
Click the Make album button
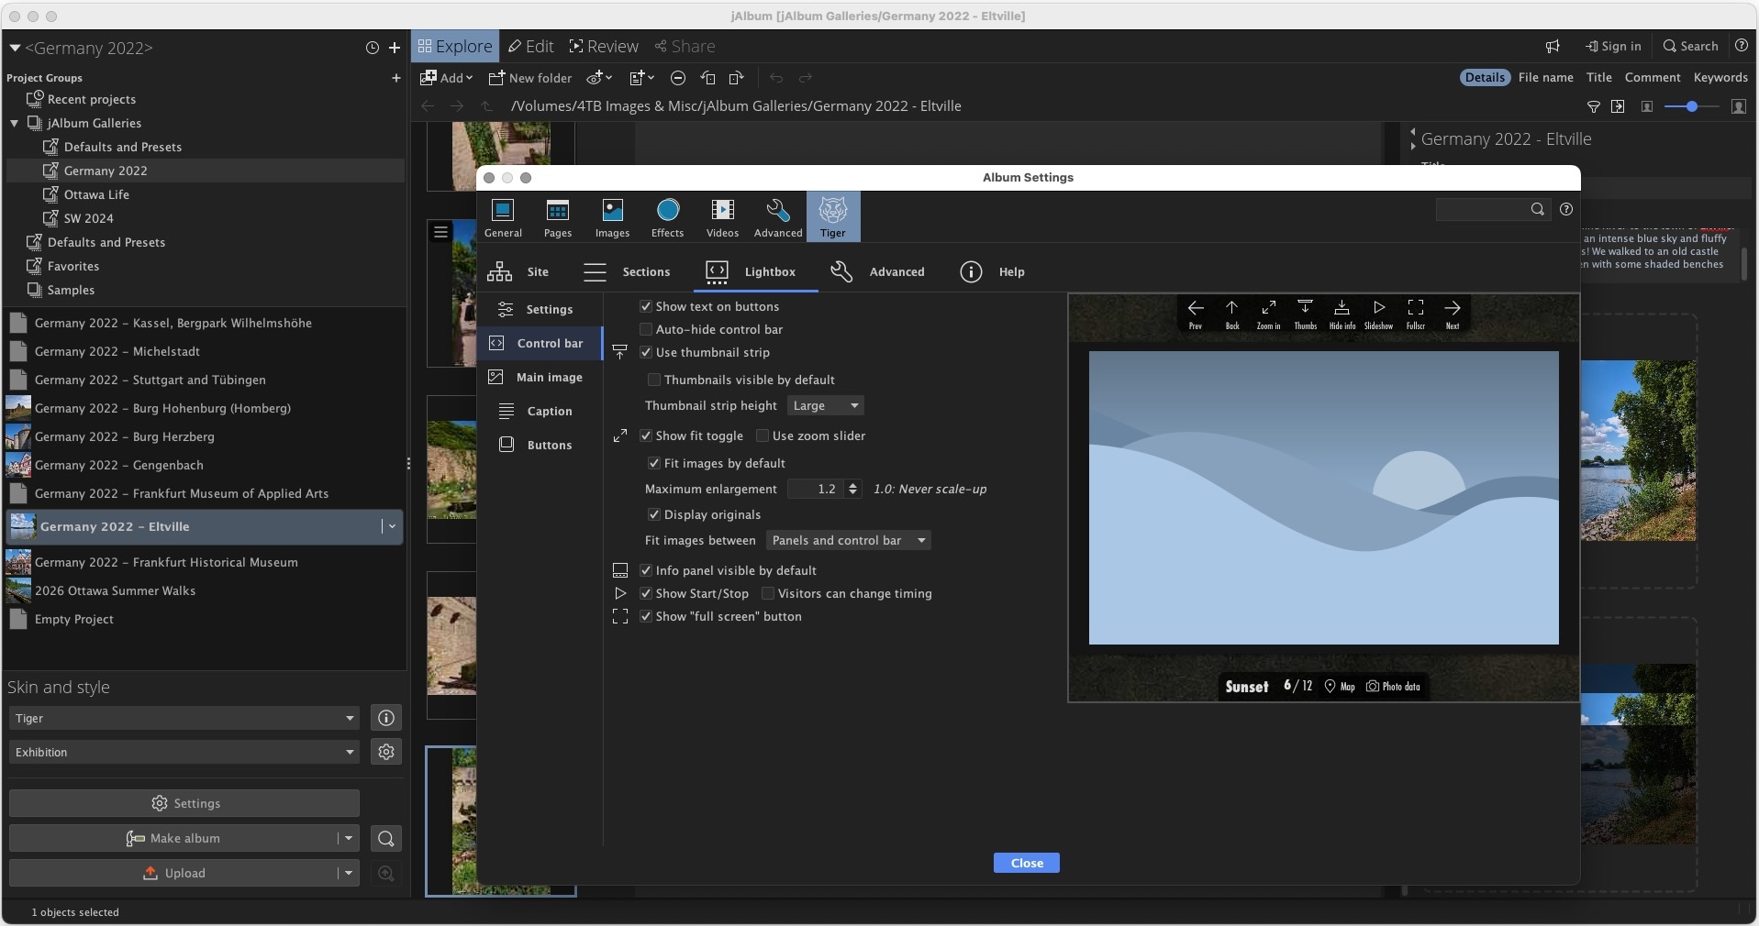(173, 838)
